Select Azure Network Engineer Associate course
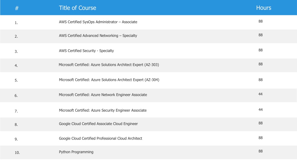The image size is (297, 167). 103,95
